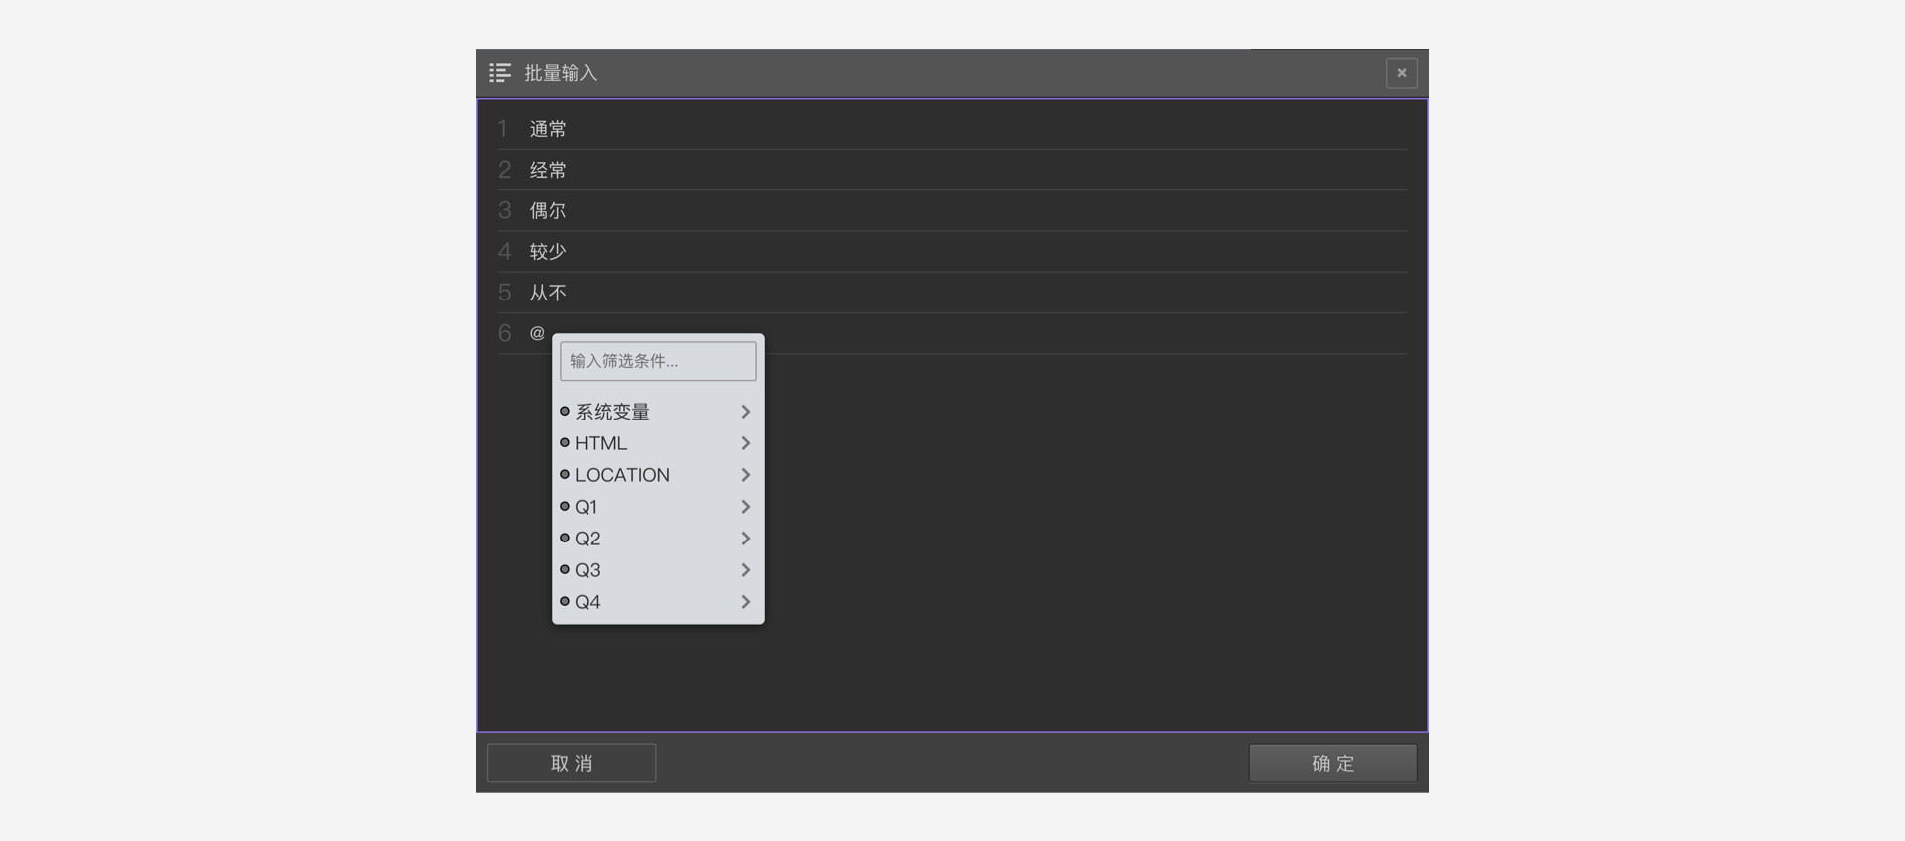The height and width of the screenshot is (841, 1905).
Task: Click the 批量输入 dialog title
Action: [x=561, y=73]
